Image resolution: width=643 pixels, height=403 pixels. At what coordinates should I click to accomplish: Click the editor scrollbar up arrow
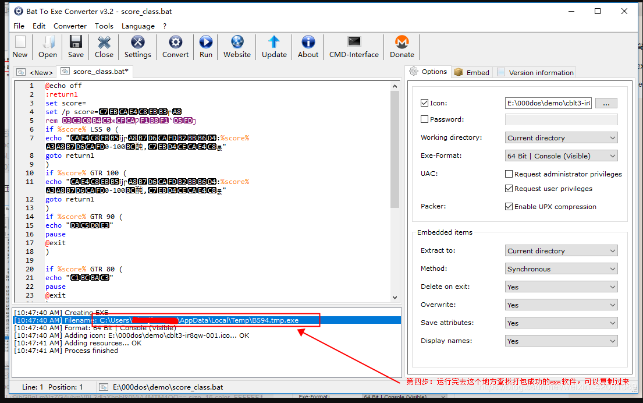click(395, 86)
